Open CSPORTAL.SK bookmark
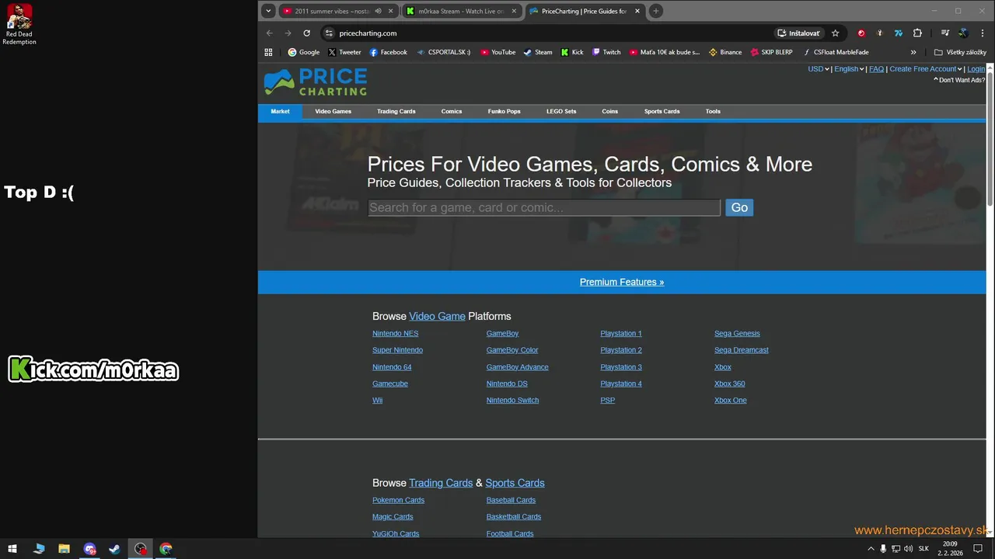Viewport: 995px width, 559px height. [x=443, y=52]
